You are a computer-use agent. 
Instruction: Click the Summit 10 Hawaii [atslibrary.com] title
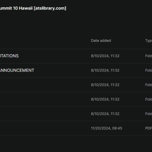click(33, 8)
